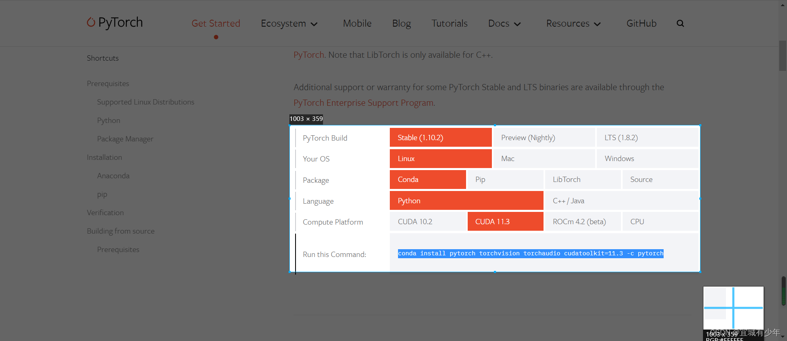Click the conda install command text
The height and width of the screenshot is (341, 787).
click(x=530, y=253)
